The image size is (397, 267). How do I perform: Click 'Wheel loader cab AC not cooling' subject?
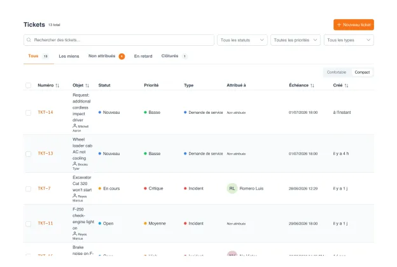pos(82,149)
